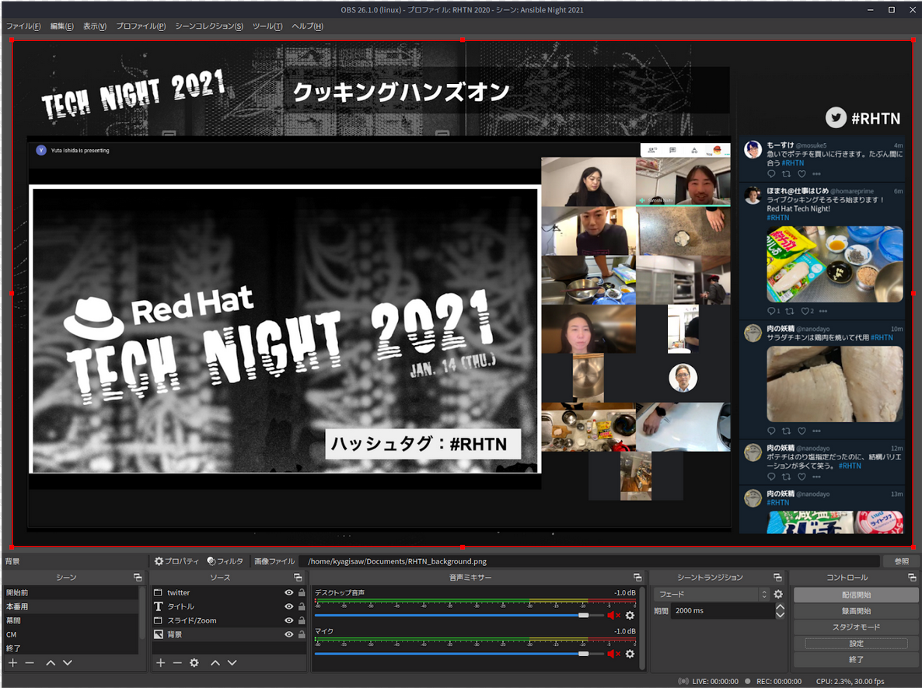
Task: Click the 参照 browse button
Action: 902,561
